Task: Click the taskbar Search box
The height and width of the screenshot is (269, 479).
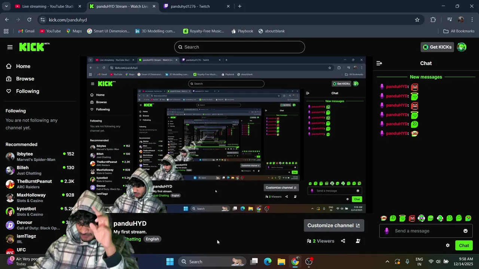Action: [212, 262]
